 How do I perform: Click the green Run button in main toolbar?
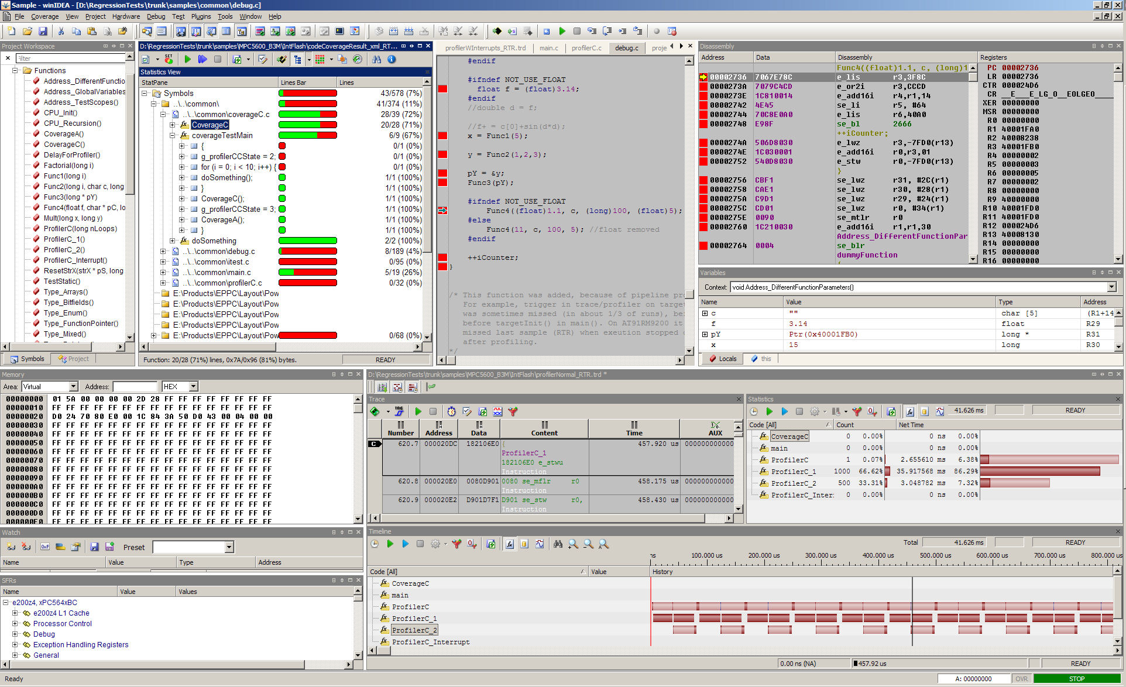562,31
